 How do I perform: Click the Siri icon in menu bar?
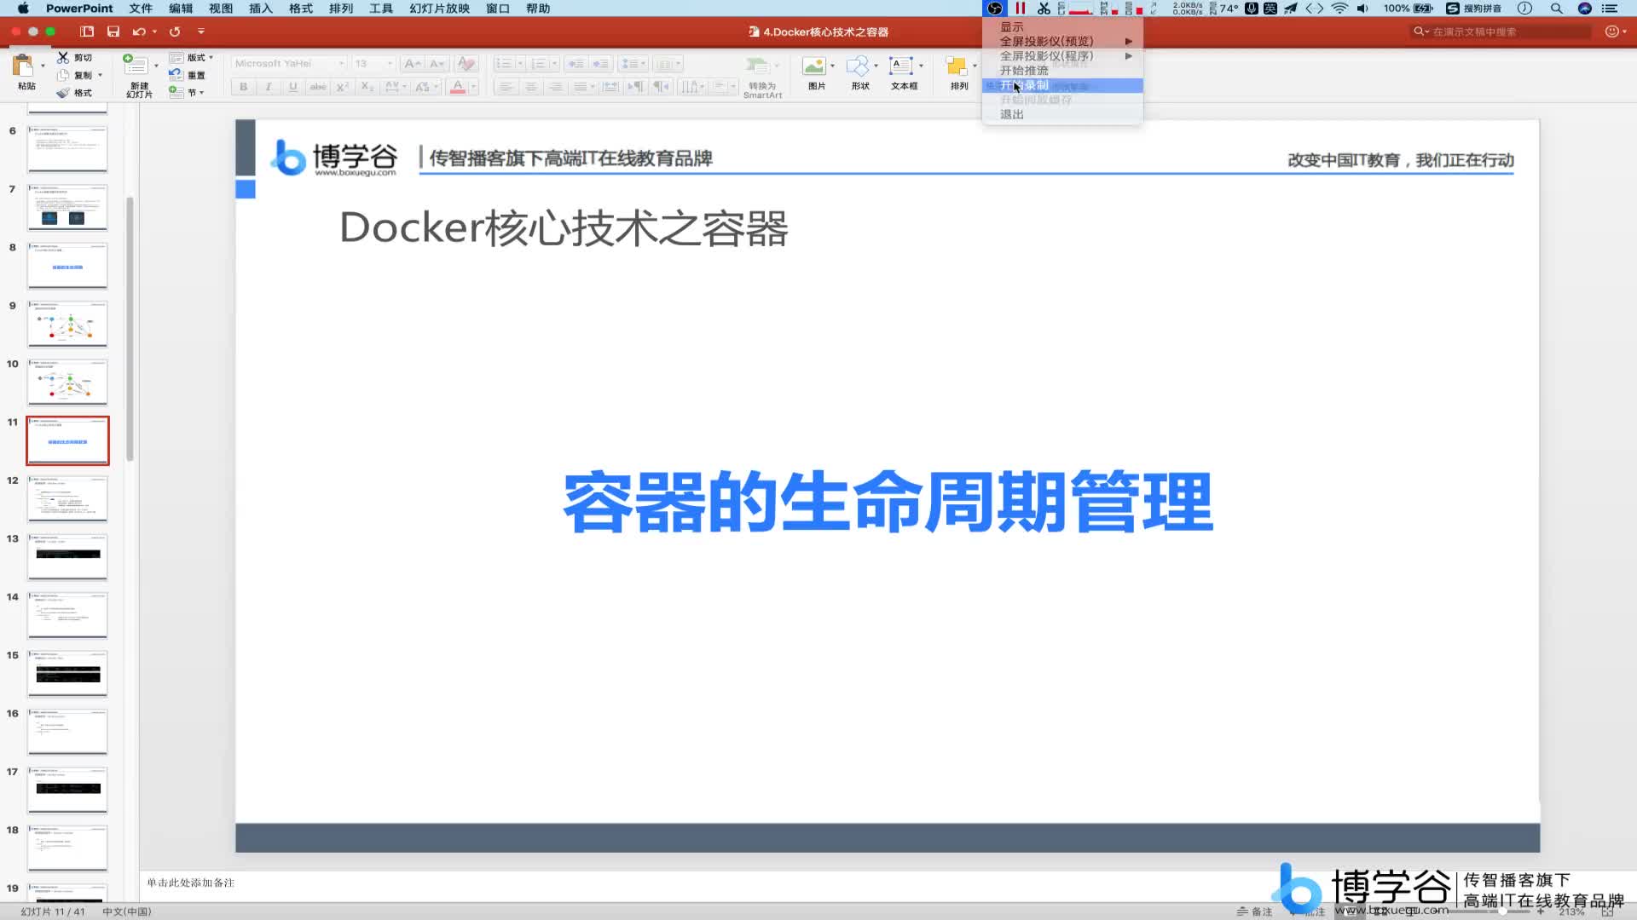click(1585, 9)
